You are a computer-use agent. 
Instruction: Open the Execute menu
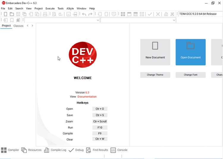coord(50,8)
